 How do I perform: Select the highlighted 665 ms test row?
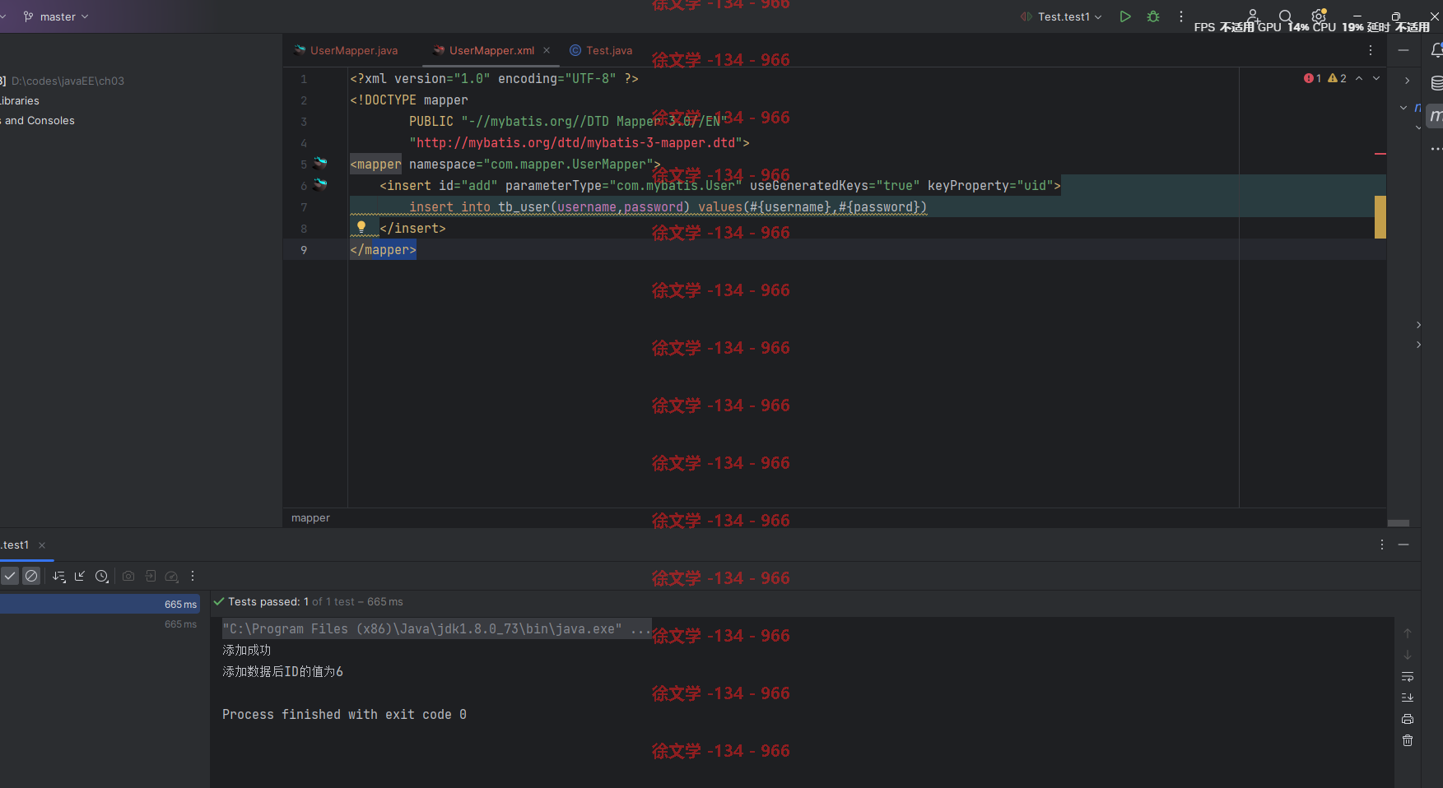100,604
